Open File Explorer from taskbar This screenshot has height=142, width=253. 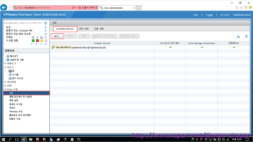pyautogui.click(x=31, y=139)
